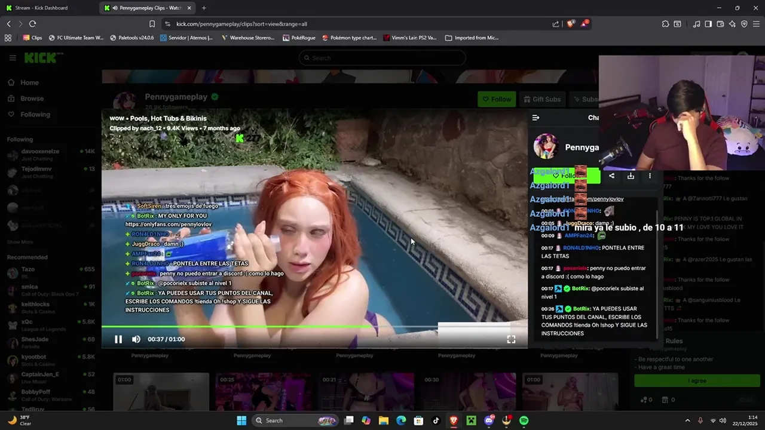Open File Explorer from taskbar
Viewport: 765px width, 430px height.
pos(384,420)
